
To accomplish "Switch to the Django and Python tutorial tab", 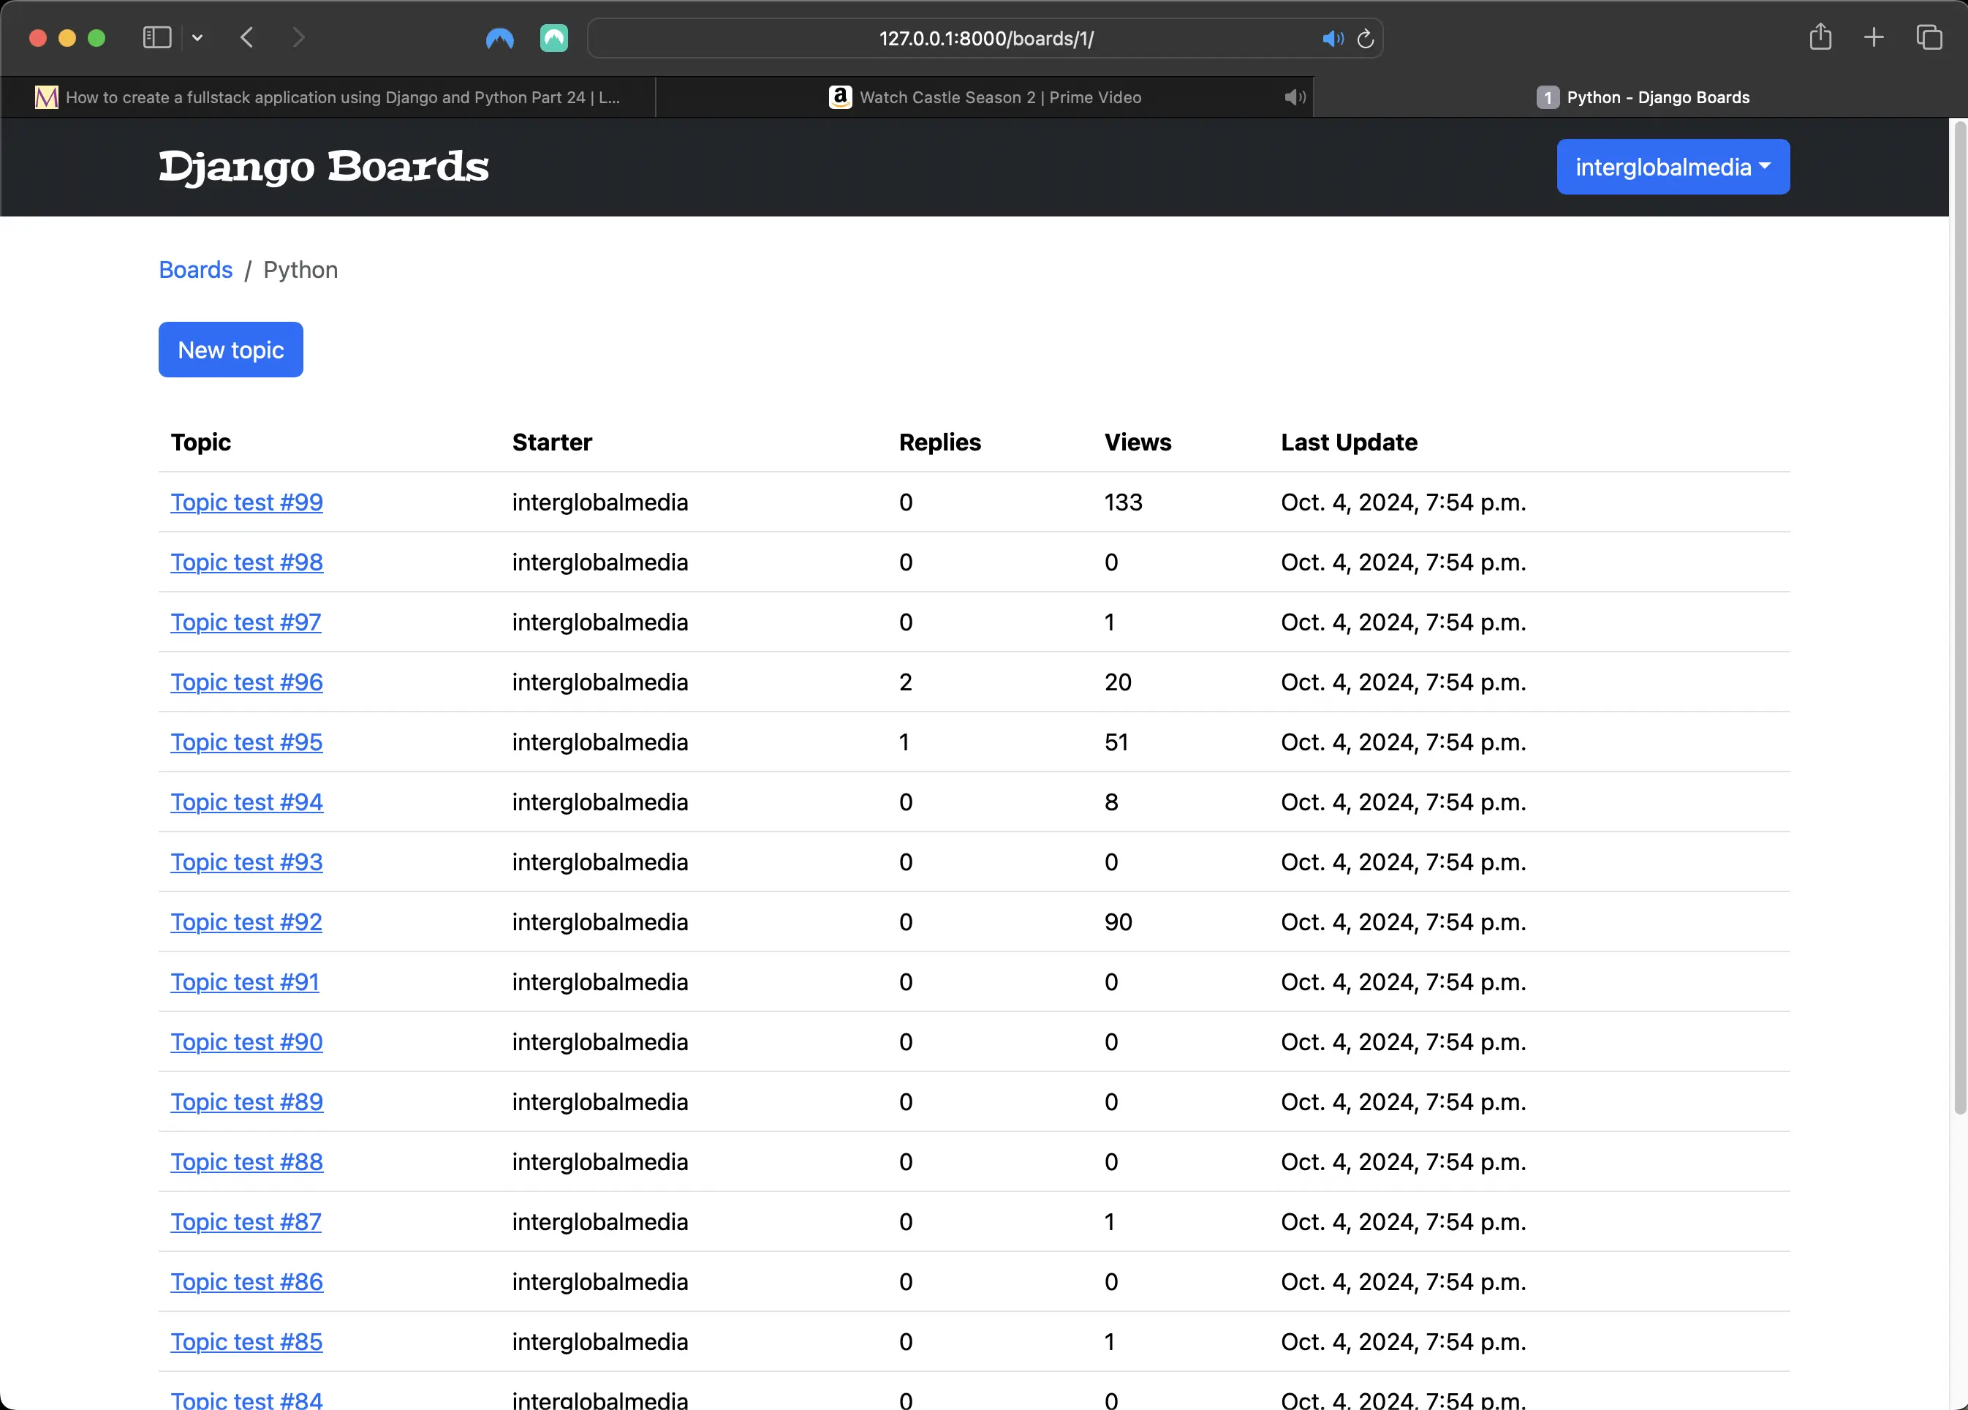I will point(328,97).
